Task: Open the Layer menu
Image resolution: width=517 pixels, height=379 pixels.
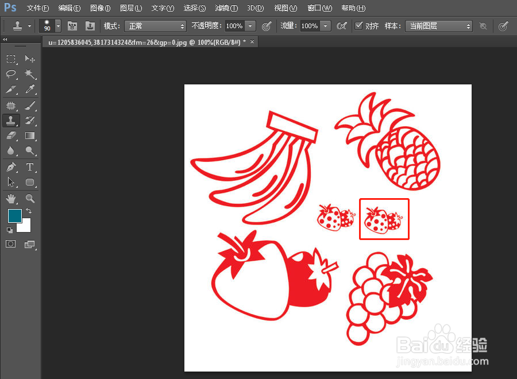Action: pyautogui.click(x=131, y=8)
